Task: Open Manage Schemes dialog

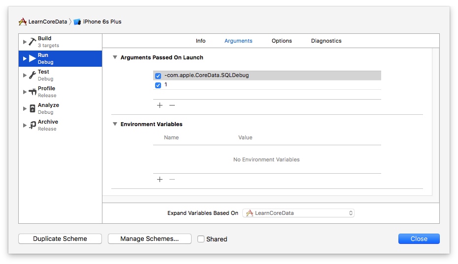Action: click(150, 238)
